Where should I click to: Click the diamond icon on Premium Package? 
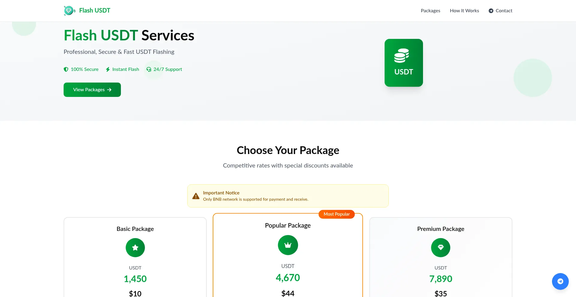[440, 248]
